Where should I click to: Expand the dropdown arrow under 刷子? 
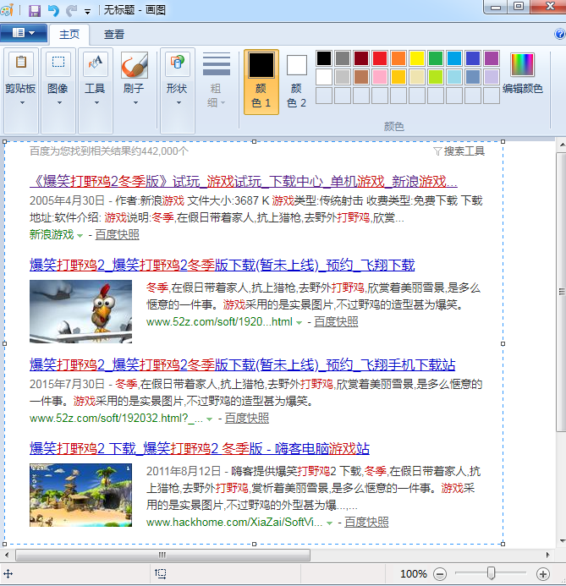[x=134, y=103]
